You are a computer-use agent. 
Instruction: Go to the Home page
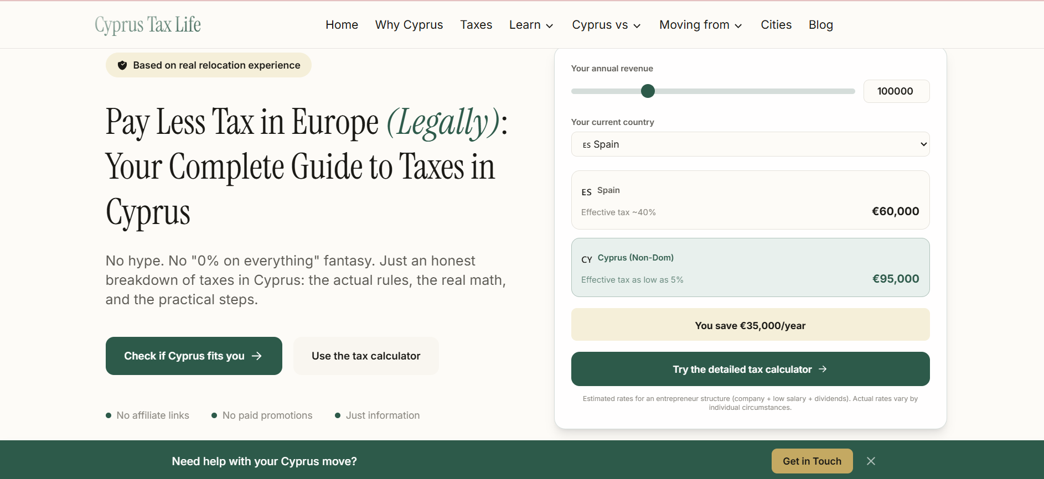(342, 25)
